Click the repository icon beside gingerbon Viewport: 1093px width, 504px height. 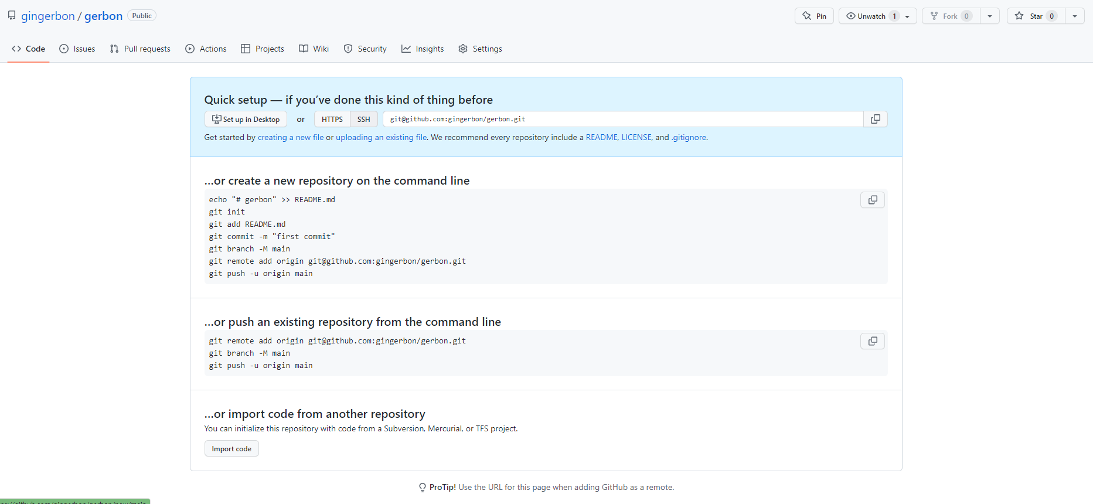pyautogui.click(x=12, y=16)
